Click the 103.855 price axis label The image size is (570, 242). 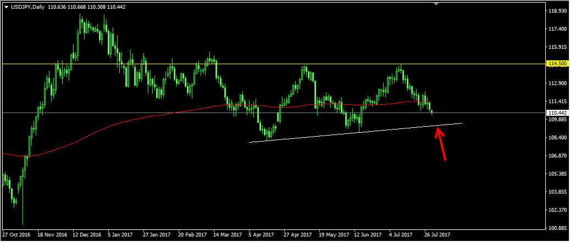pyautogui.click(x=558, y=192)
